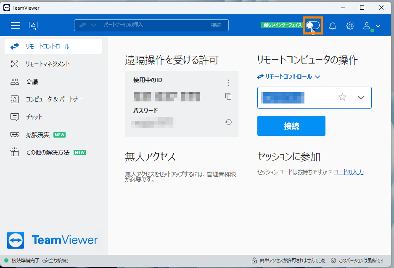Click the contacts book icon
The width and height of the screenshot is (394, 268).
pyautogui.click(x=14, y=99)
